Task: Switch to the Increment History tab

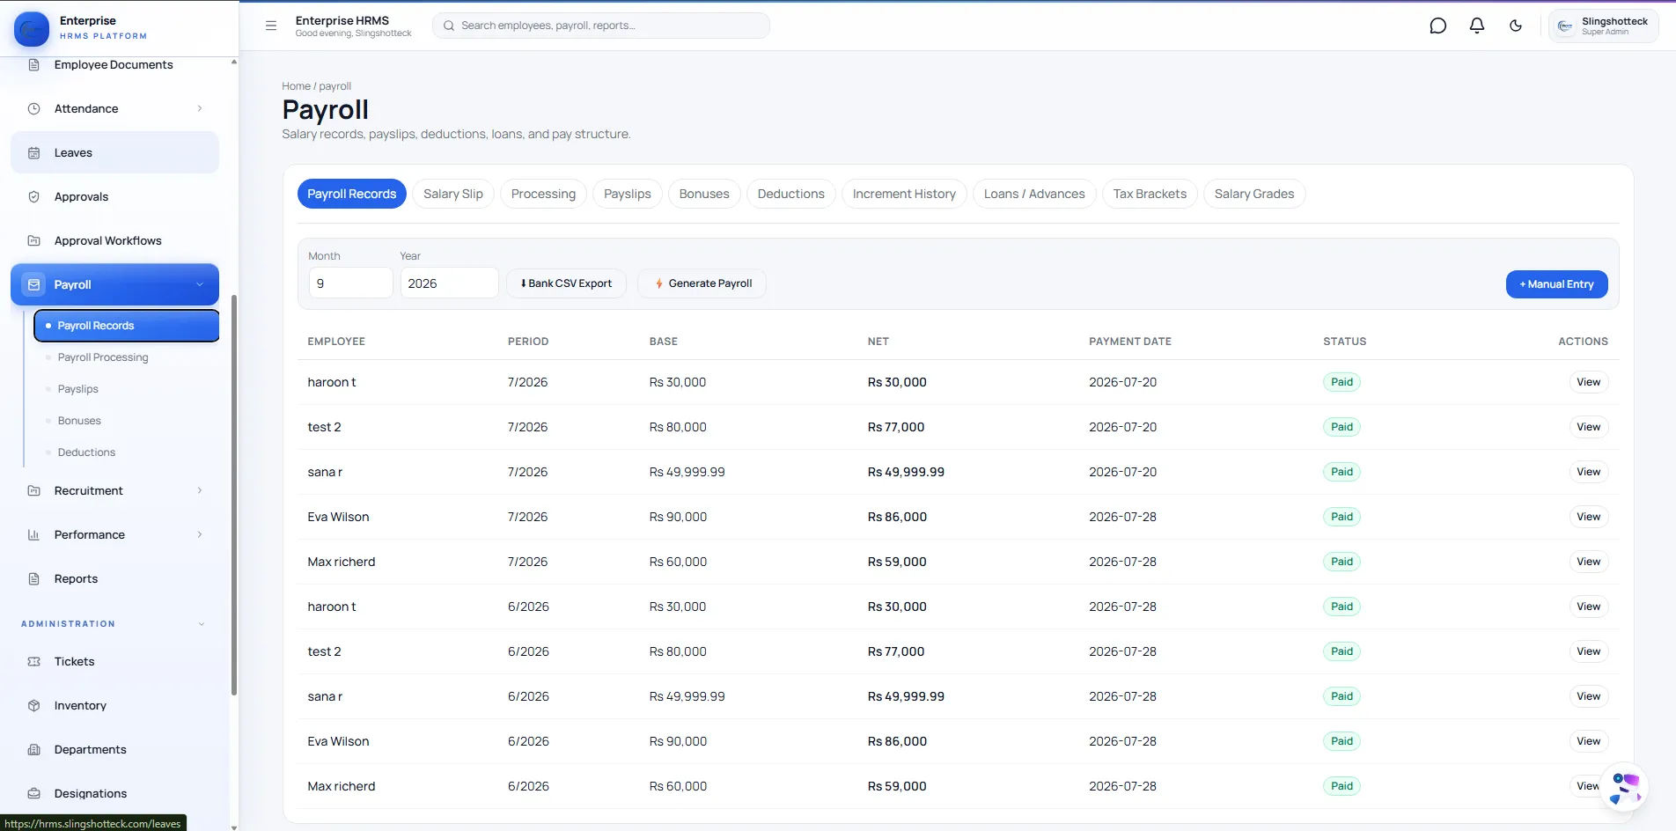Action: pyautogui.click(x=904, y=194)
